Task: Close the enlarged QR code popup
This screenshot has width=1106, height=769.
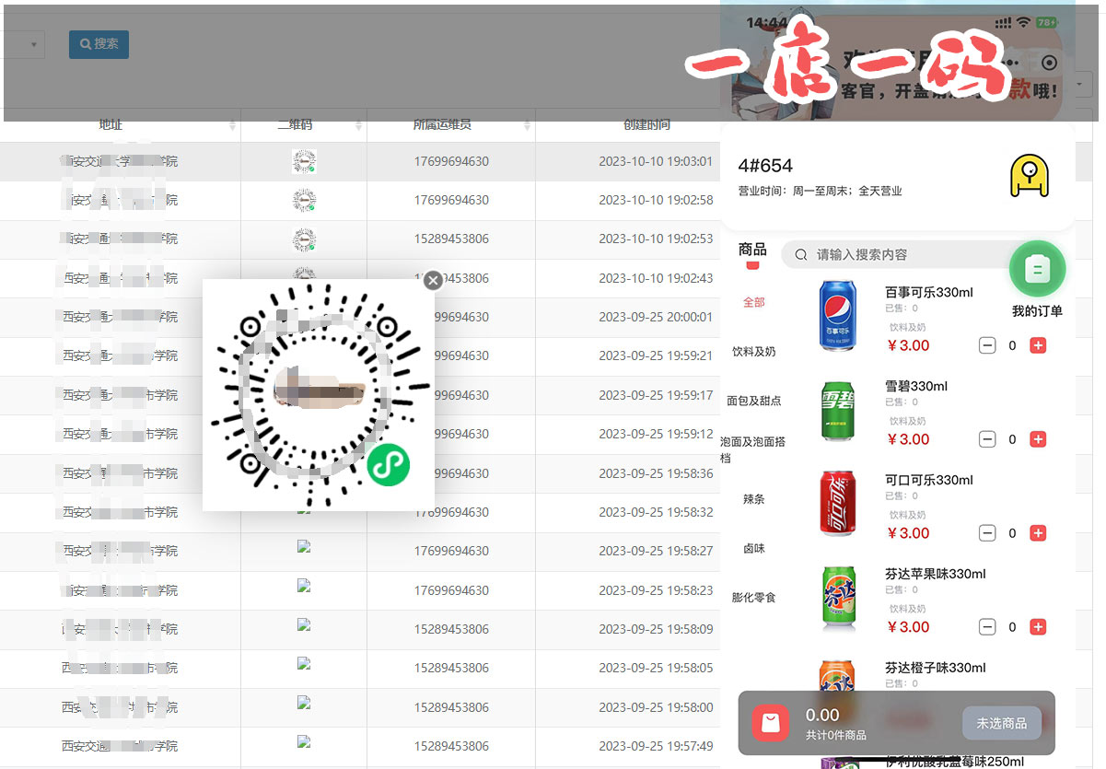Action: (x=433, y=281)
